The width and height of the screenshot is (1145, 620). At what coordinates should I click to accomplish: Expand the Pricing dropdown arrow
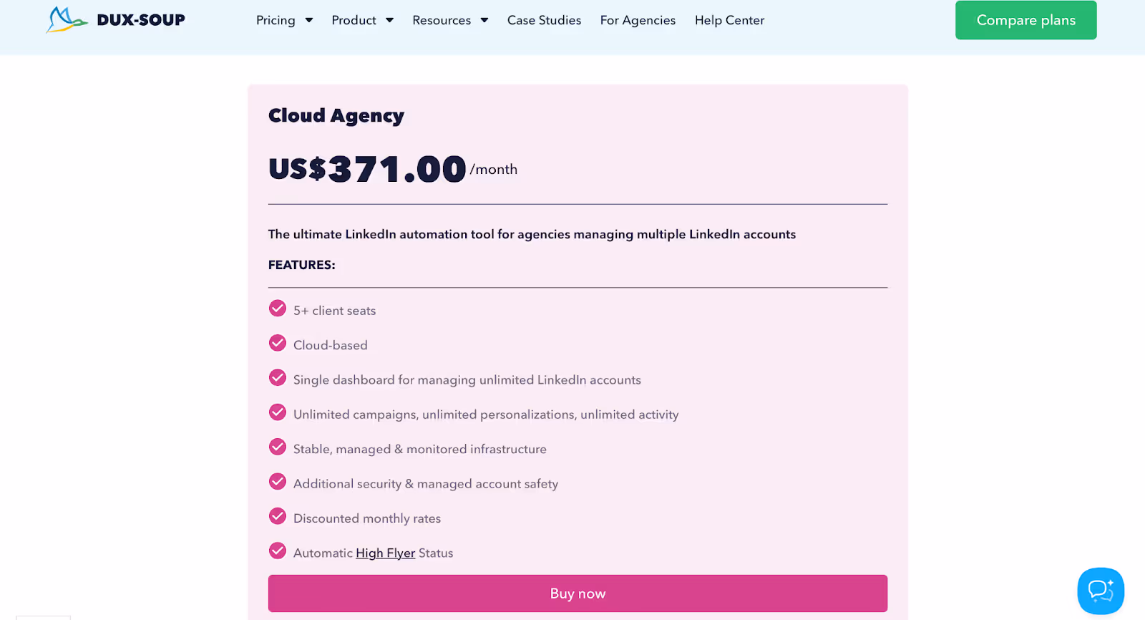point(309,20)
